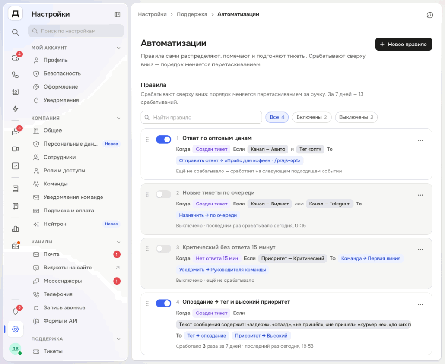Open Мессенджеры channel settings
This screenshot has height=364, width=445.
pos(76,281)
